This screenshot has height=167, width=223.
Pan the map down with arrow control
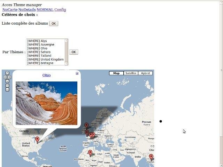(x=7, y=81)
